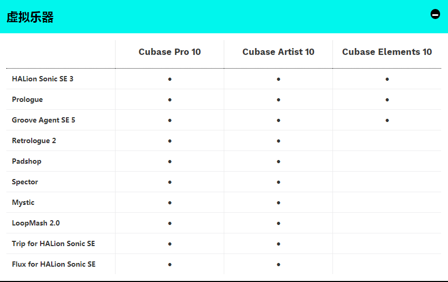Select the Cubase Artist 10 column header
This screenshot has height=282, width=448.
coord(278,52)
